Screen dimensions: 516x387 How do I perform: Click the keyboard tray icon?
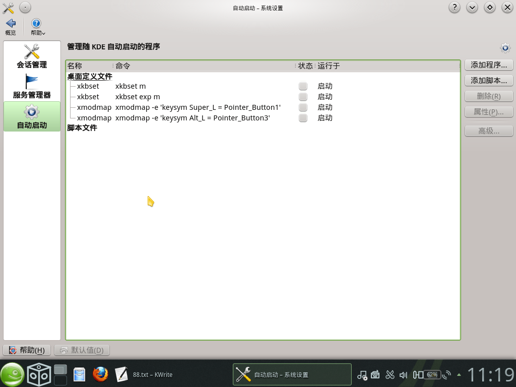coord(375,375)
